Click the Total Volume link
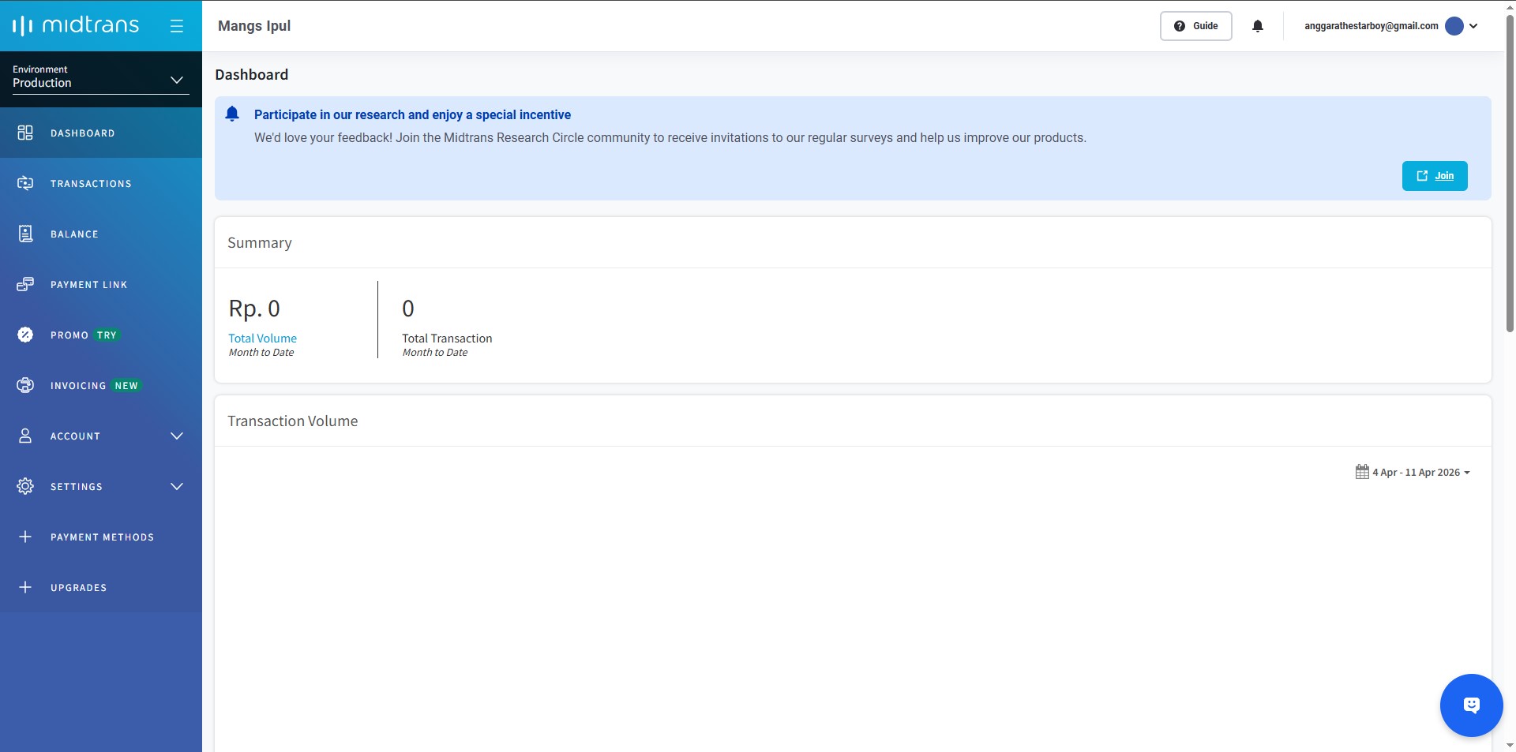 [x=262, y=339]
